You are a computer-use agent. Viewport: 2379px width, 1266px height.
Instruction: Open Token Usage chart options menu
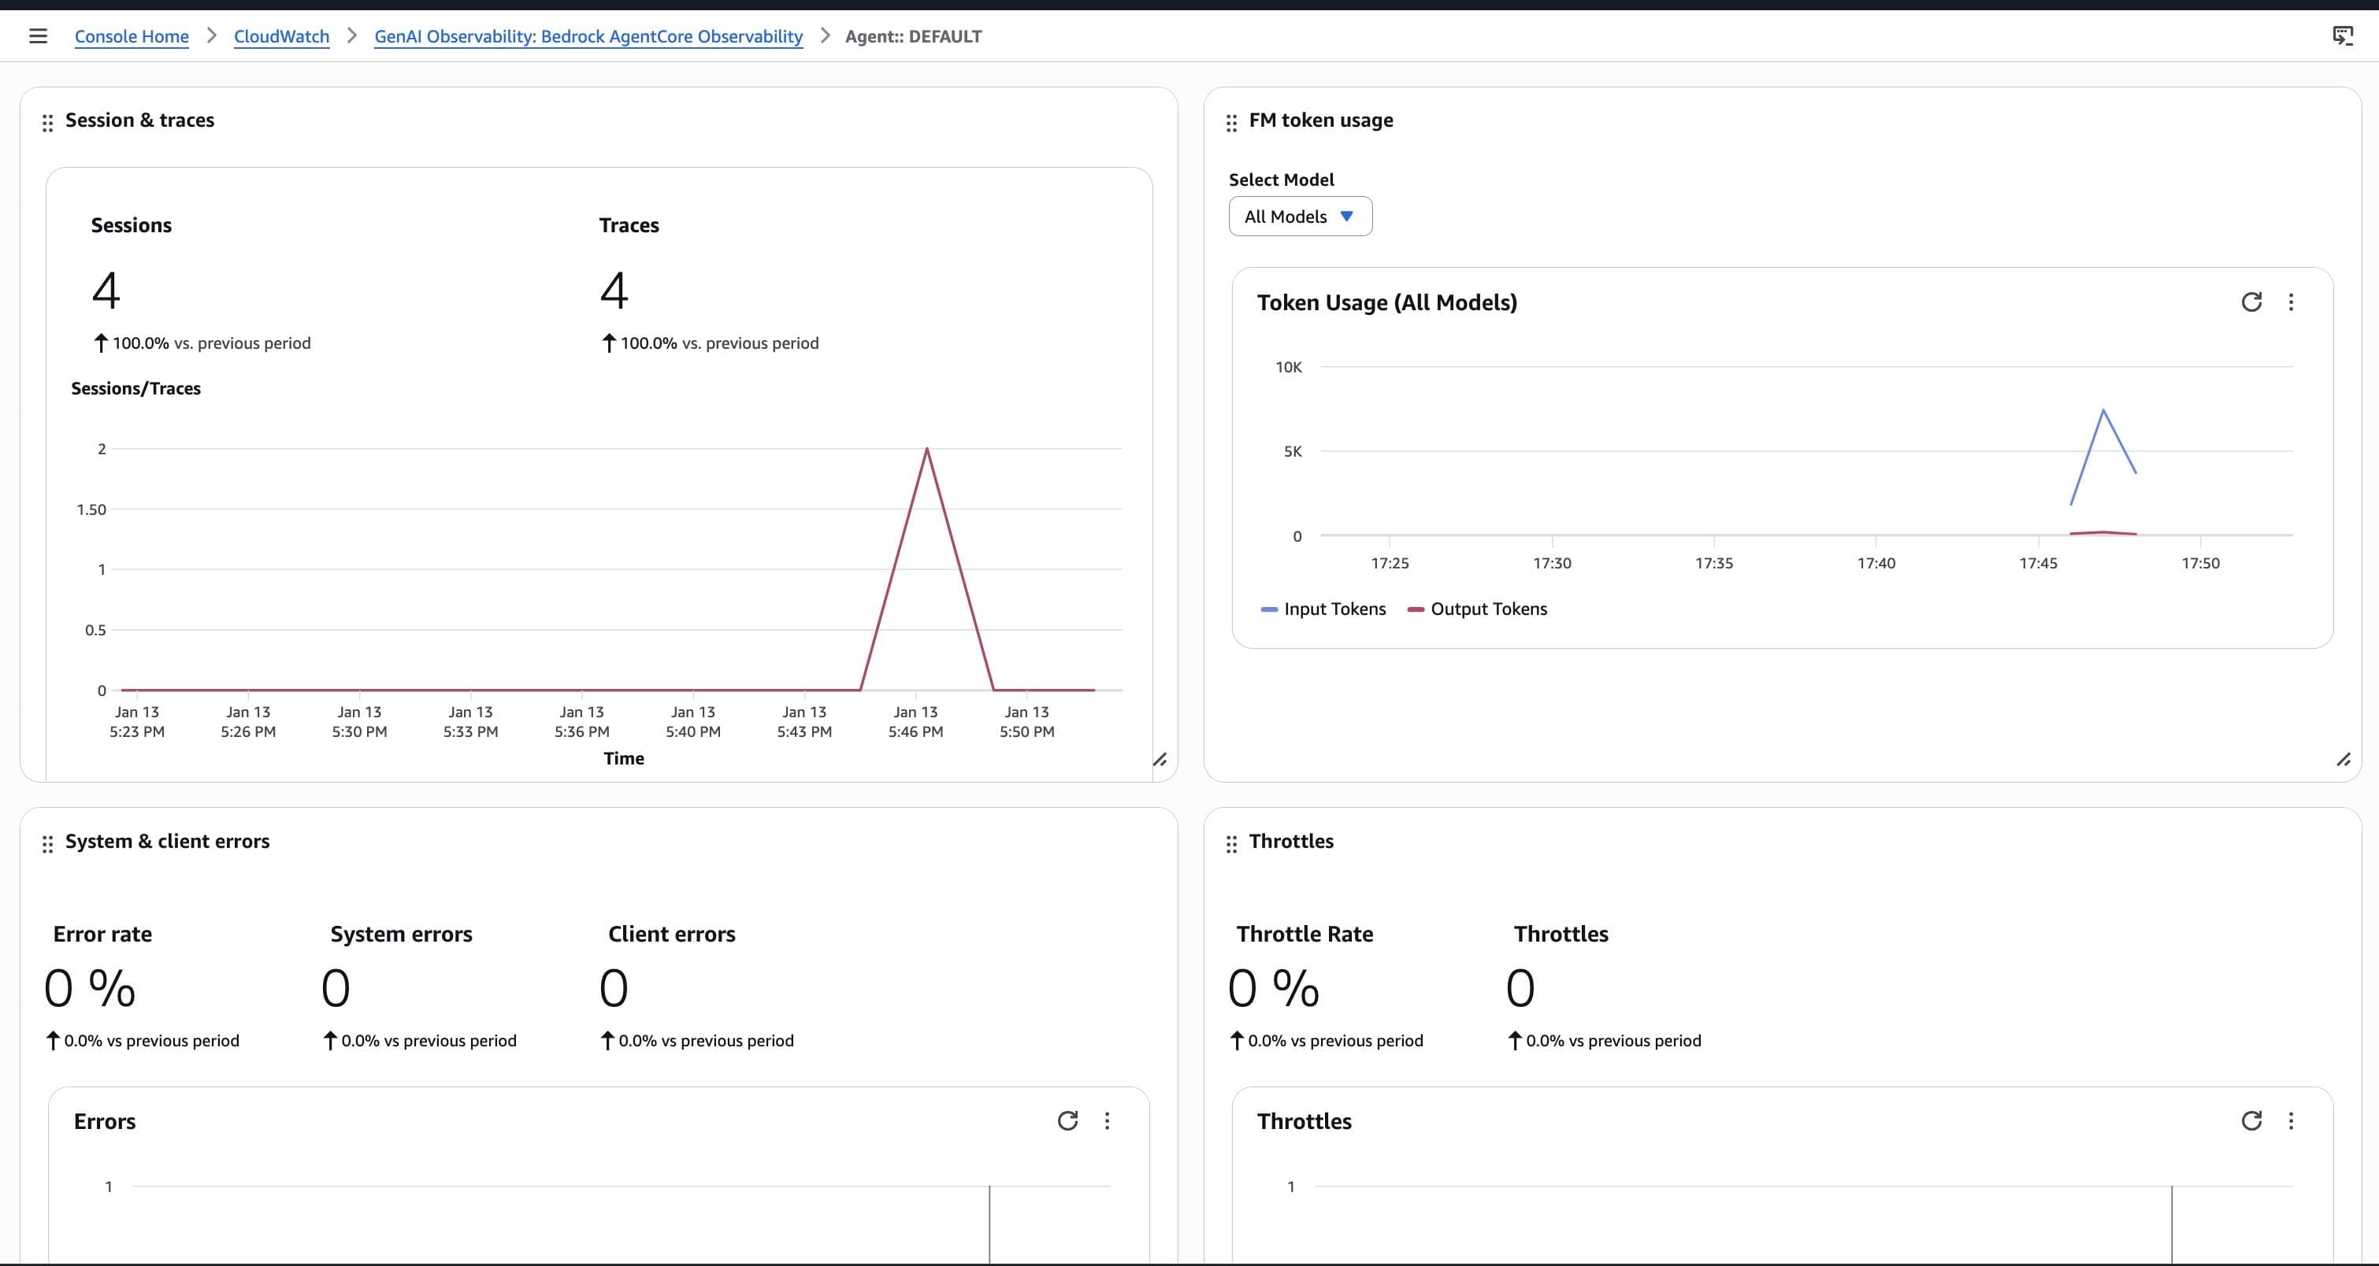(x=2290, y=302)
